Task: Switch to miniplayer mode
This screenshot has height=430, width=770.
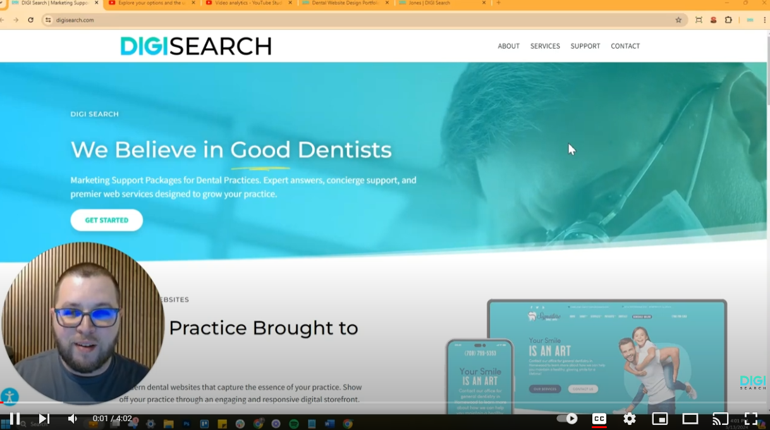Action: click(x=660, y=419)
